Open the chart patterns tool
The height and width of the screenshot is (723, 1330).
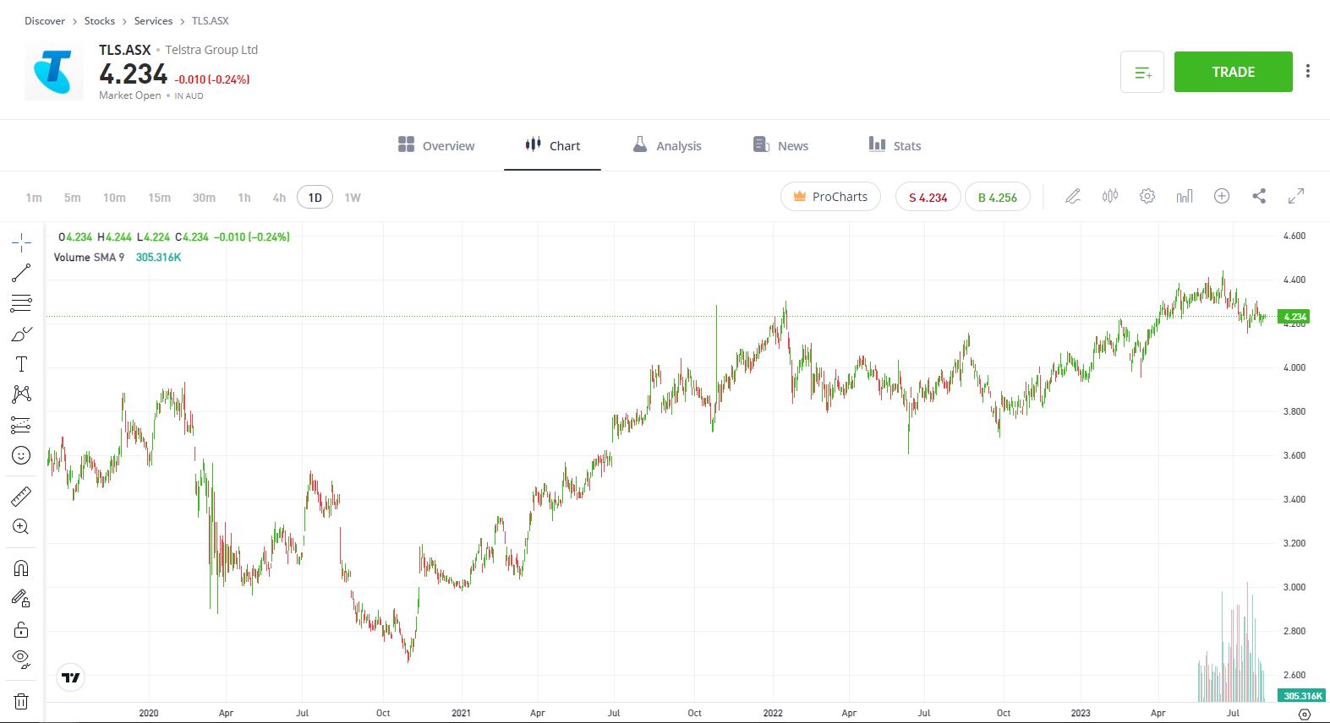tap(21, 394)
